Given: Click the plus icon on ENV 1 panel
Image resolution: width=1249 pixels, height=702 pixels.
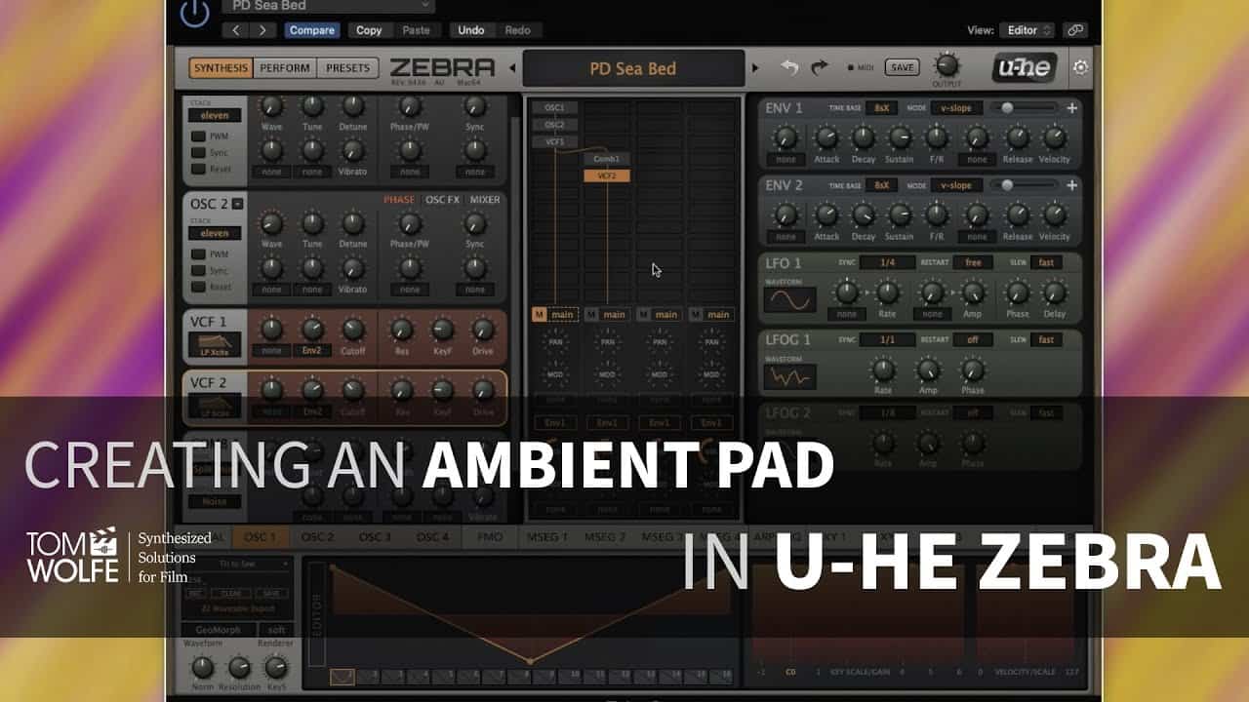Looking at the screenshot, I should [x=1071, y=108].
